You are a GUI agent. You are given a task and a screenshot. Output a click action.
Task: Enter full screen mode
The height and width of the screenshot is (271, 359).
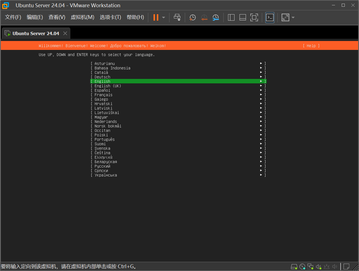coord(254,17)
